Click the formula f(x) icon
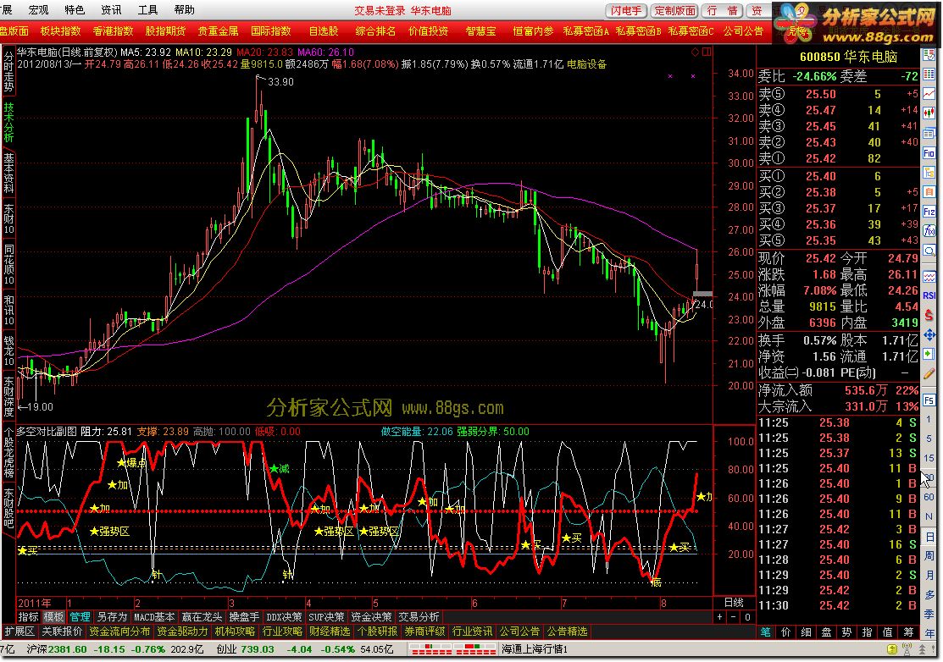 coord(929,231)
